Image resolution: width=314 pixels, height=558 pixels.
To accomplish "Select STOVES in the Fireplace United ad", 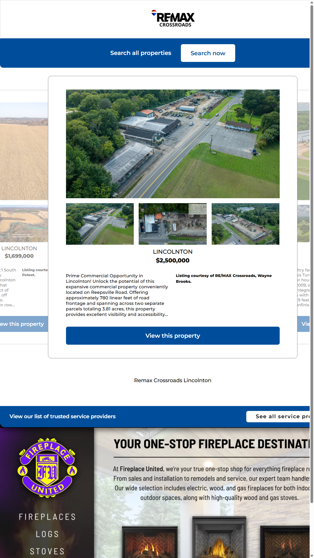I will [47, 551].
